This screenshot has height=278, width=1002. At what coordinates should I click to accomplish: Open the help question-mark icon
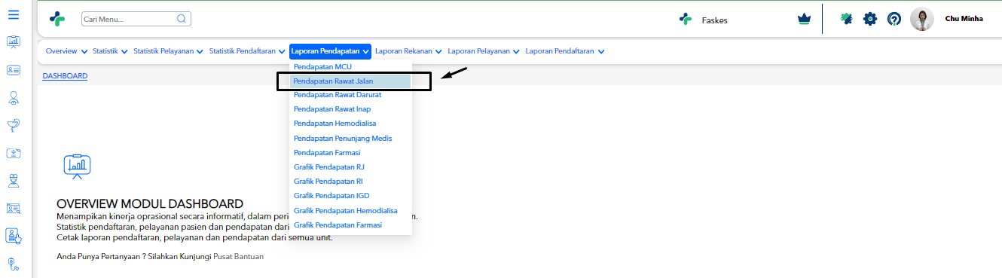[x=894, y=19]
